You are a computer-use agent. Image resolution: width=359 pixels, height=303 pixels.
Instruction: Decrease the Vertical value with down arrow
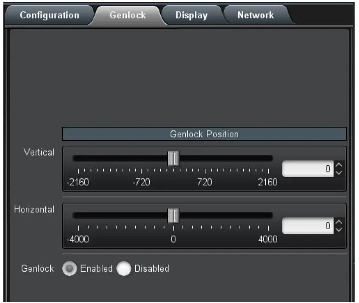point(339,173)
